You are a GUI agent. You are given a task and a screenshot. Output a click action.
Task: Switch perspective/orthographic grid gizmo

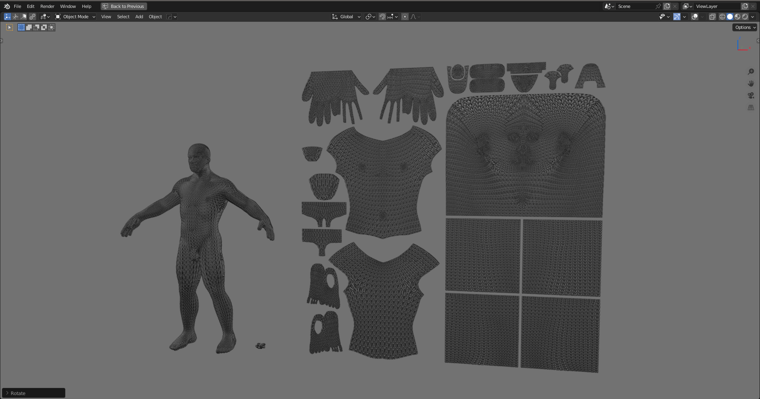tap(751, 107)
